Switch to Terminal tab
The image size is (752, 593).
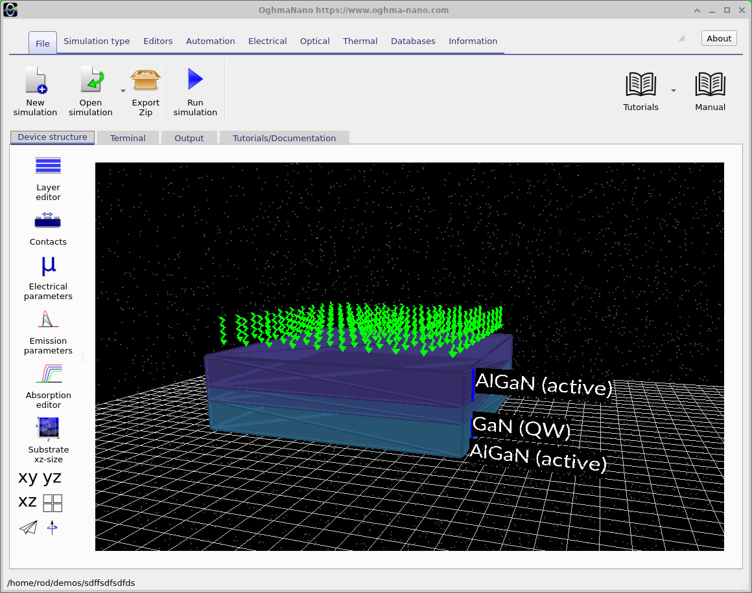tap(128, 138)
